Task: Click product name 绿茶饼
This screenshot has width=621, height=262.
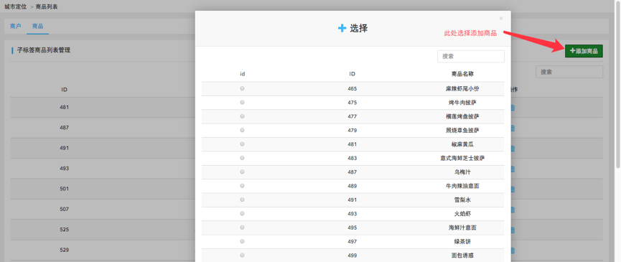Action: [462, 241]
